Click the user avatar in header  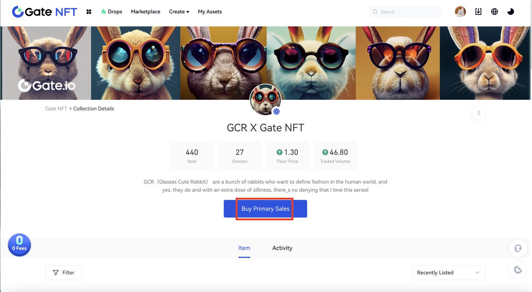pyautogui.click(x=460, y=12)
